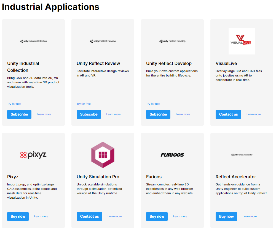Click the Furioos logo

pyautogui.click(x=172, y=155)
